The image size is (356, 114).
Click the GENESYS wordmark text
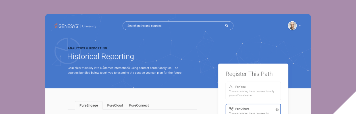click(x=69, y=26)
